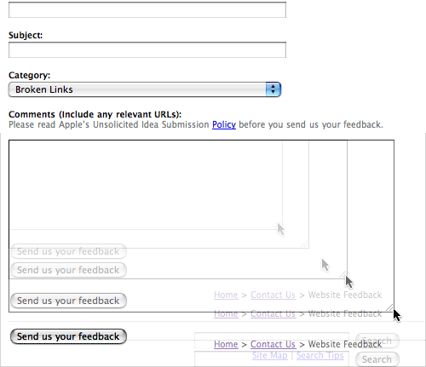Screen dimensions: 426x367
Task: Go to the Home breadcrumb link at bottom
Action: tap(226, 344)
